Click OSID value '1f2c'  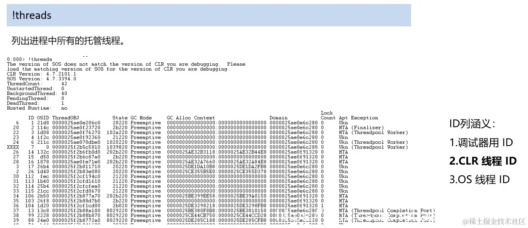click(43, 137)
